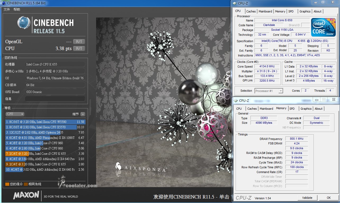Click the 细节 arrow button
The image size is (340, 203).
[83, 114]
